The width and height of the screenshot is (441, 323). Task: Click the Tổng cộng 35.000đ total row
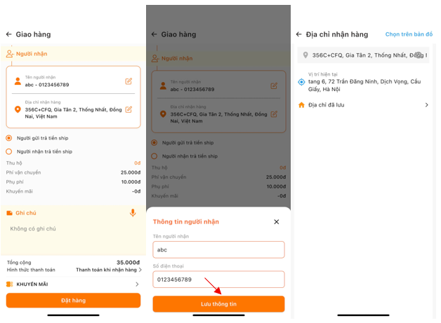(73, 262)
